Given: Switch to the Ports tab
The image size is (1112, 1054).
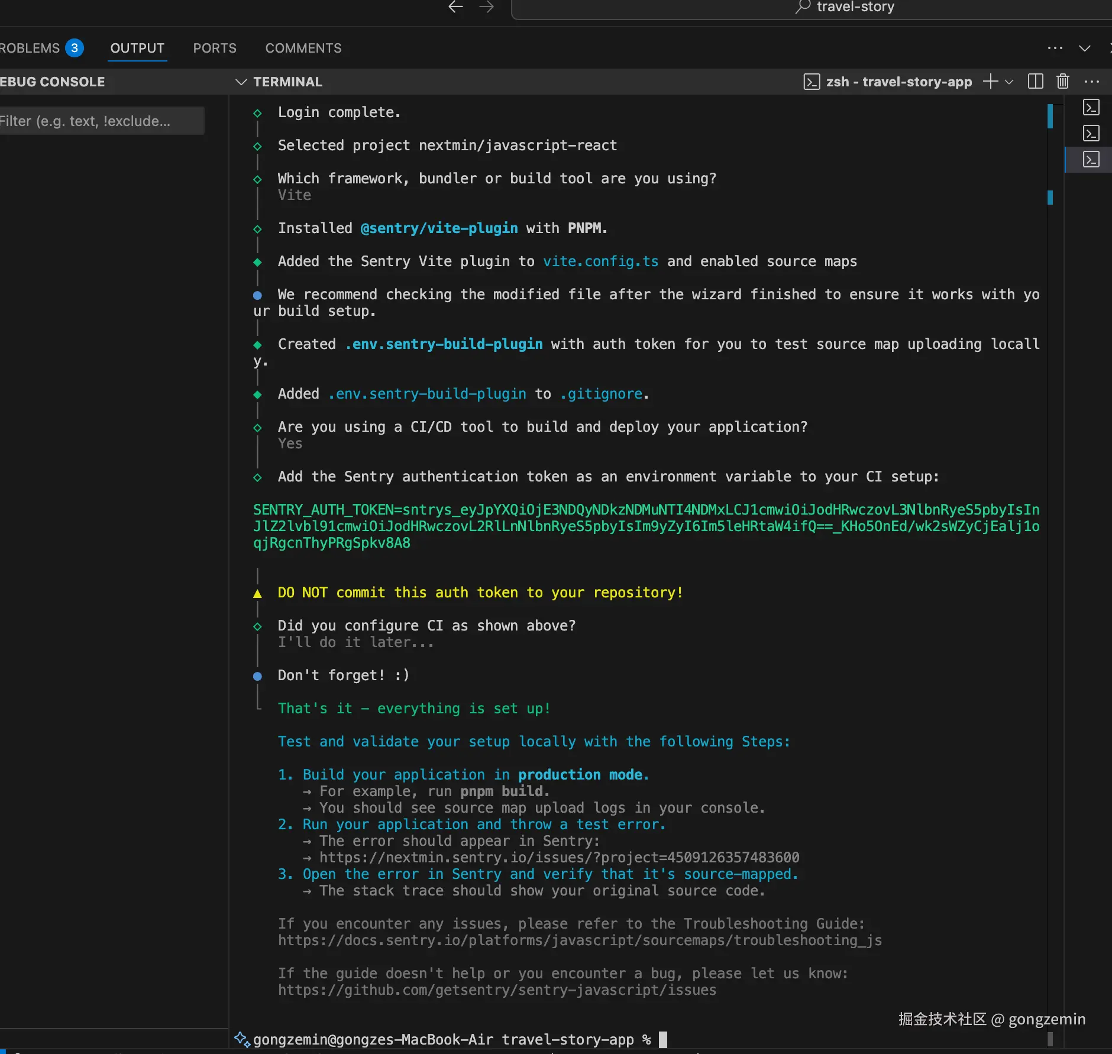Looking at the screenshot, I should coord(215,48).
